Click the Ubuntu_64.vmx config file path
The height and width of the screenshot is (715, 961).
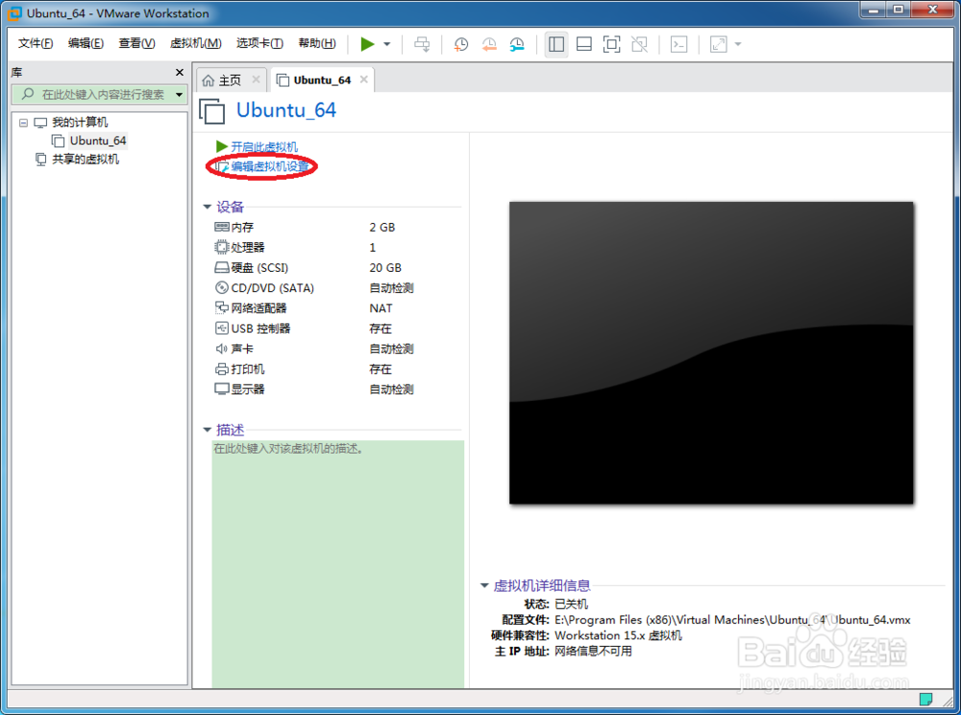[732, 620]
